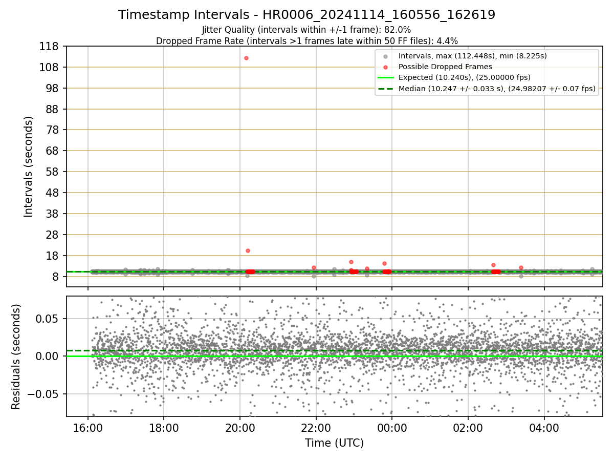Click the Dropped Frame Rate subtitle text

306,40
